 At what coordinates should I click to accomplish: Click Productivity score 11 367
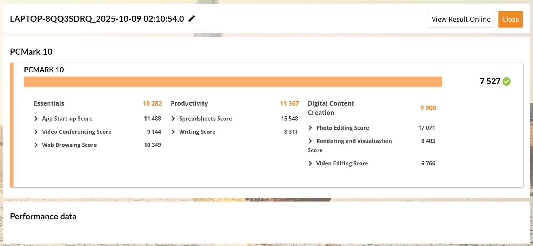(289, 103)
